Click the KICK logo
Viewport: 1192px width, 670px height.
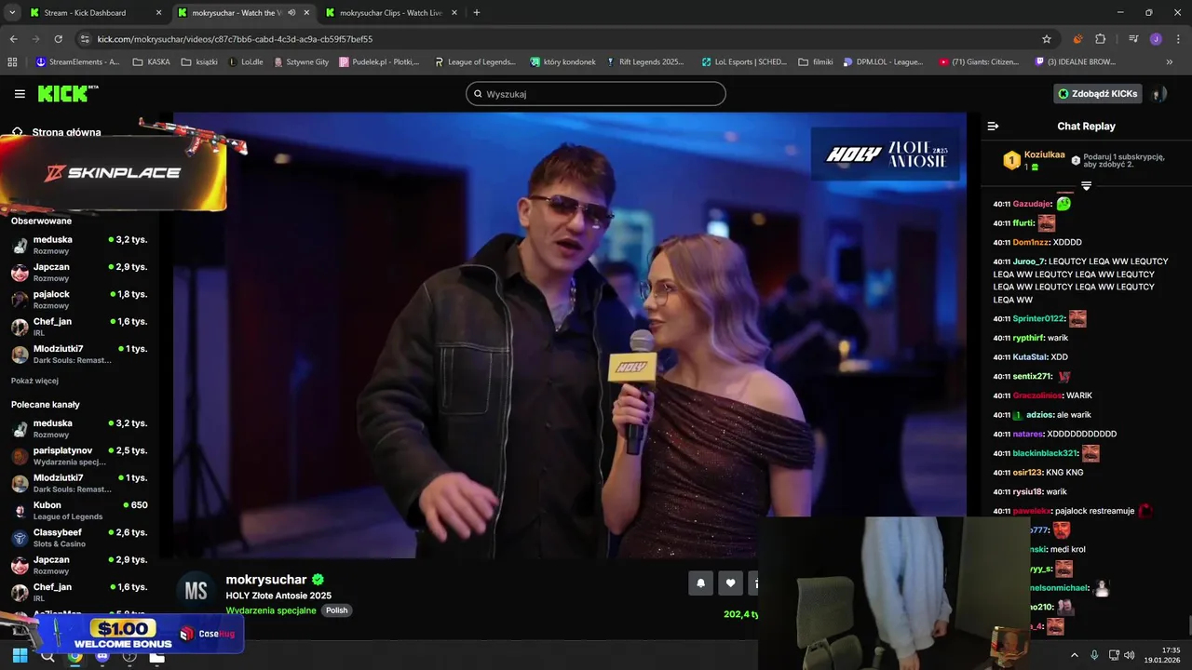[x=68, y=94]
